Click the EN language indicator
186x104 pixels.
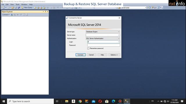[153, 101]
